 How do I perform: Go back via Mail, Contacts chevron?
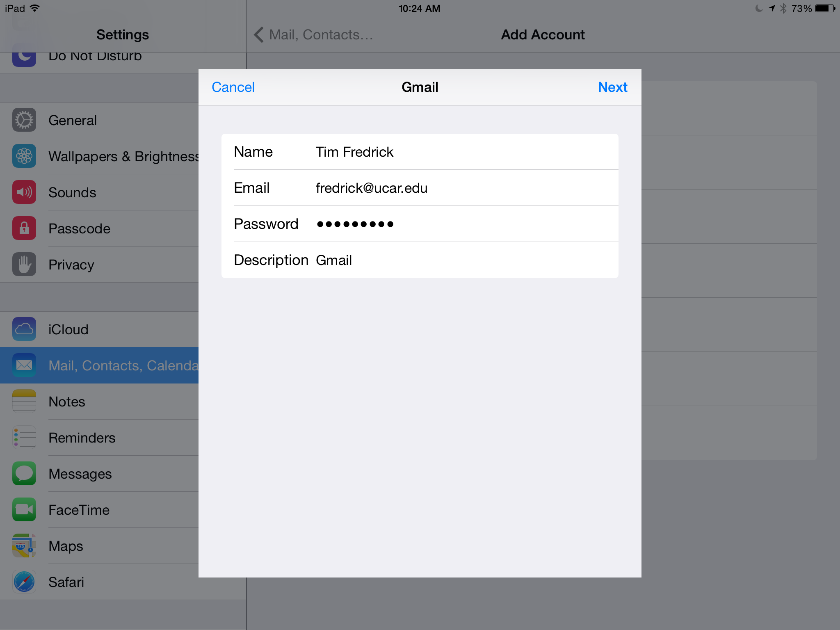pos(259,35)
